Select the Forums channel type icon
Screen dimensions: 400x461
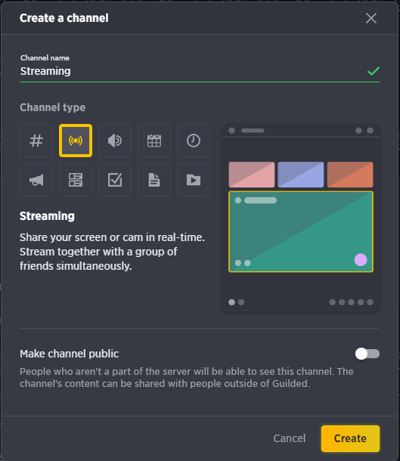(x=76, y=180)
